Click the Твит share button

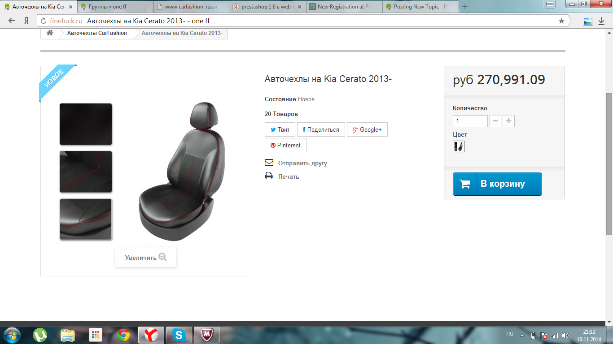coord(280,129)
